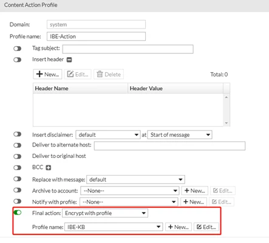Create new notification profile with New button

[194, 202]
